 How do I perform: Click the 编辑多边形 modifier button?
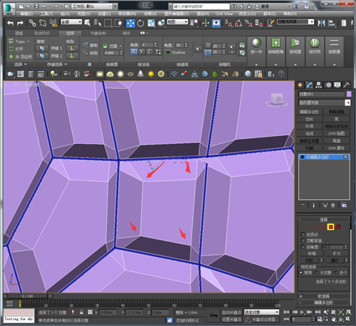click(x=310, y=112)
